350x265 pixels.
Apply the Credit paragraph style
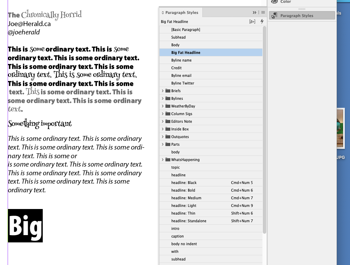pyautogui.click(x=211, y=68)
